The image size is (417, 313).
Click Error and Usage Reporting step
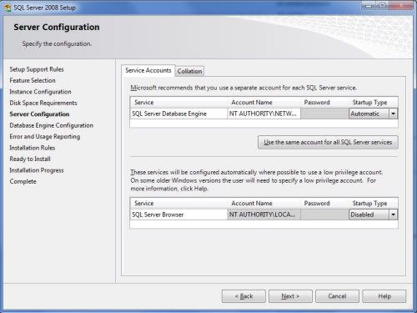point(45,137)
